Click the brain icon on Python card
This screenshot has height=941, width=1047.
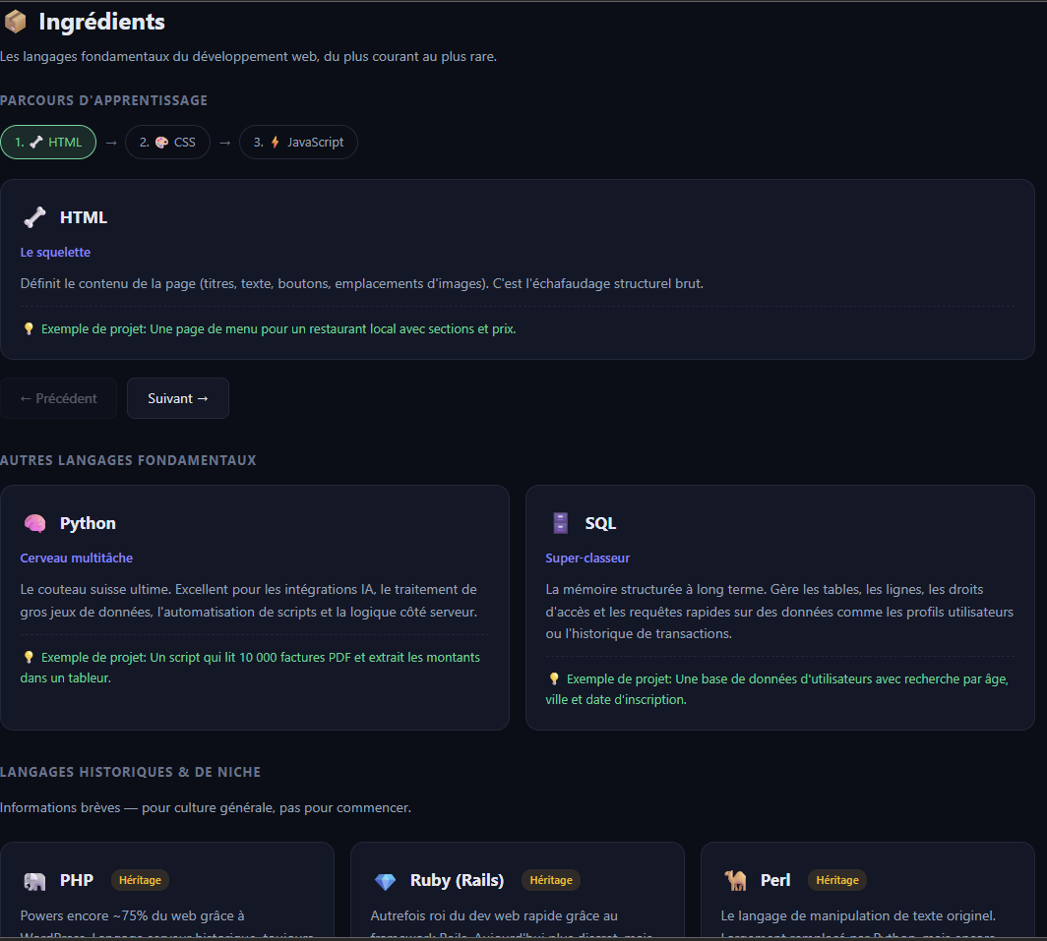coord(34,523)
